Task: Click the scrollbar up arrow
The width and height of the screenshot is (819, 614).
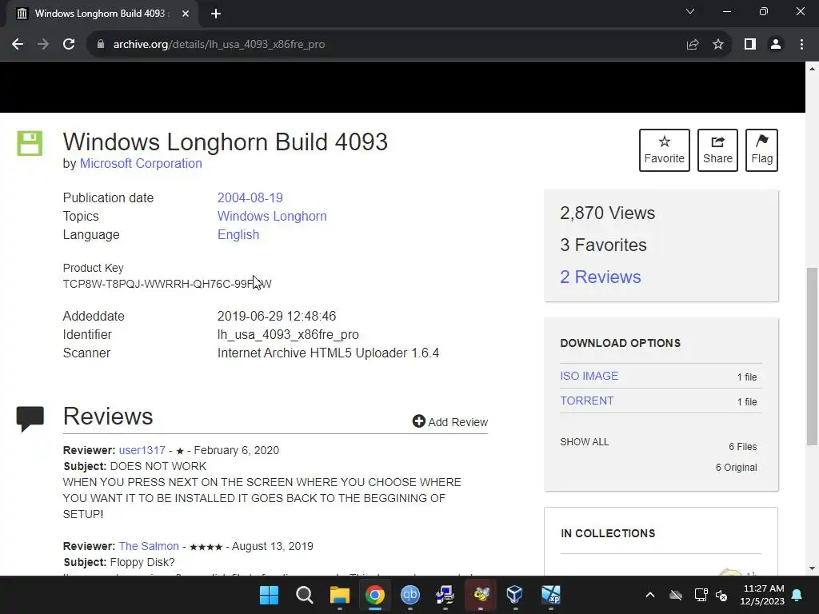Action: coord(812,69)
